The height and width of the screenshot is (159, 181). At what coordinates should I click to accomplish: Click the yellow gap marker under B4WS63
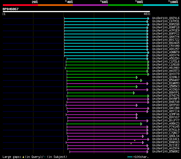click(131, 143)
